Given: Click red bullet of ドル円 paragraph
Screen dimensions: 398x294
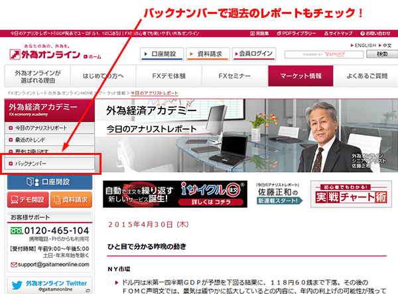Looking at the screenshot, I should 117,282.
